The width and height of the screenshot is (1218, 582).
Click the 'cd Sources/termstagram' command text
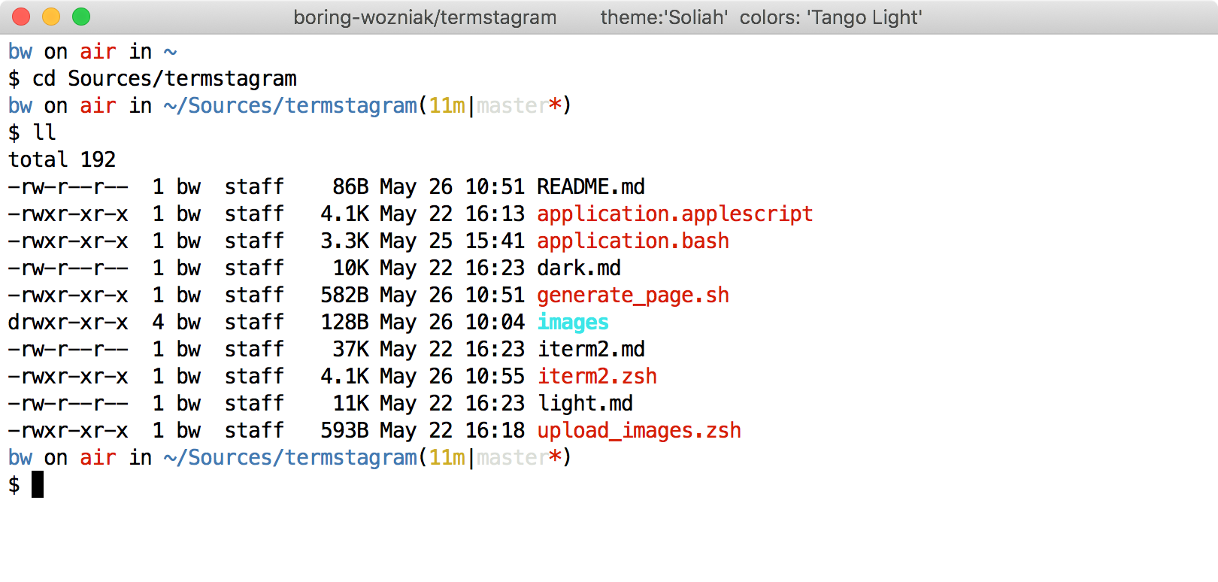click(x=164, y=78)
